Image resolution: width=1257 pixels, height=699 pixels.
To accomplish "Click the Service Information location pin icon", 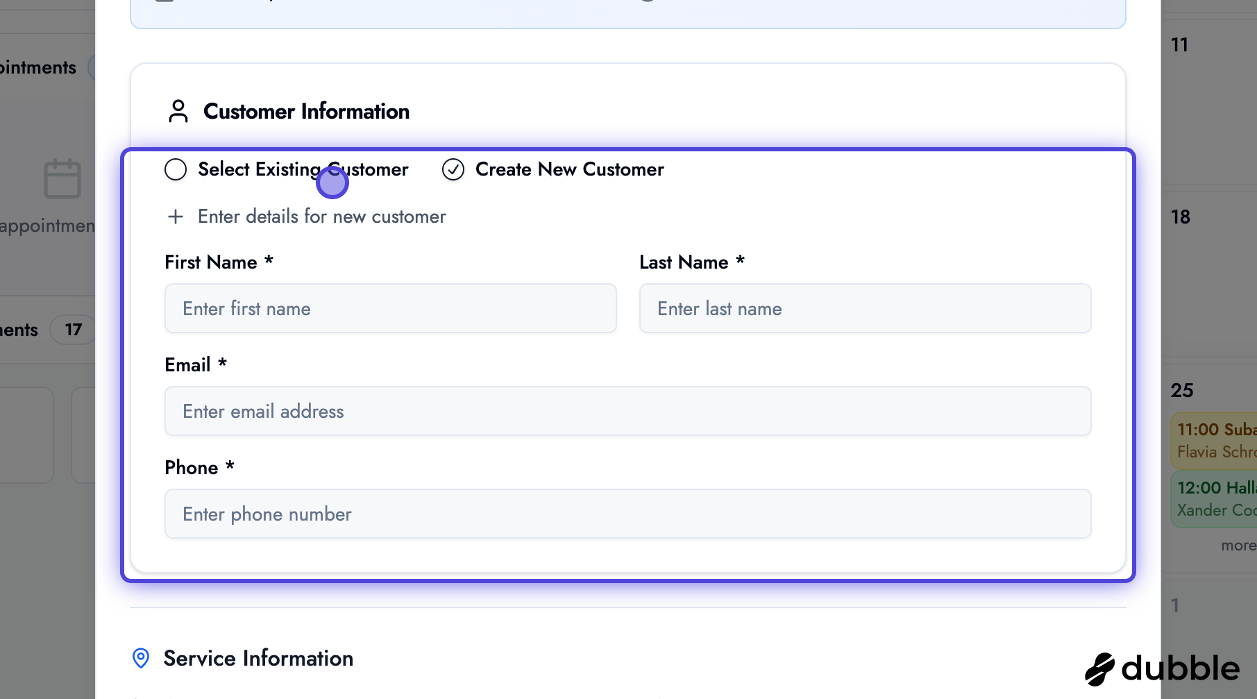I will (x=141, y=658).
